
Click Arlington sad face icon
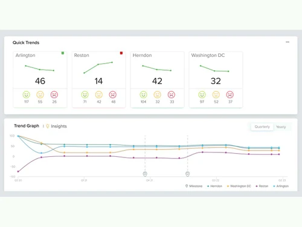pos(54,94)
